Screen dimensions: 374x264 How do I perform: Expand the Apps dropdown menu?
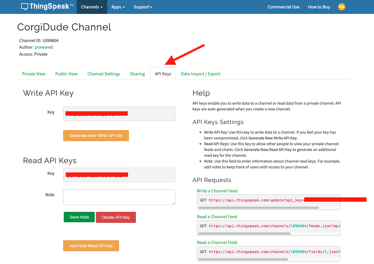tap(118, 7)
